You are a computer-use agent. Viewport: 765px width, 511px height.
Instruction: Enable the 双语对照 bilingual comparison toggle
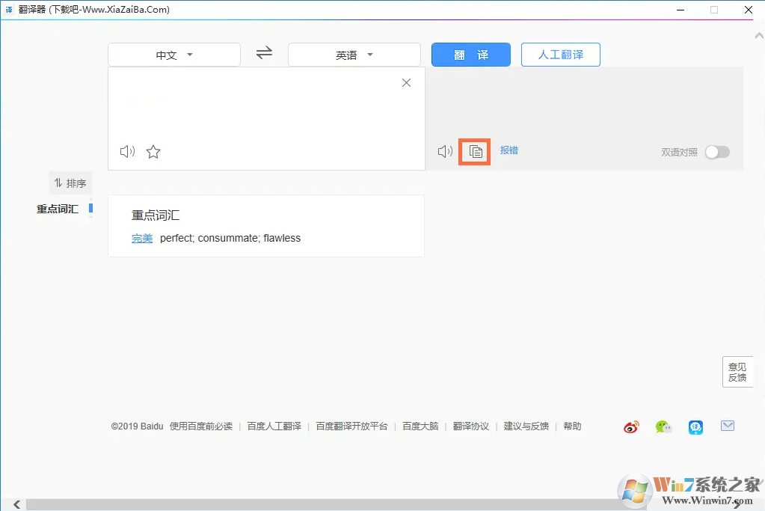(x=717, y=151)
